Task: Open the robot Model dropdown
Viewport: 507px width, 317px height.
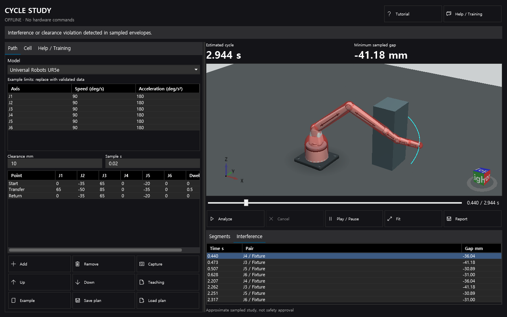Action: (104, 70)
